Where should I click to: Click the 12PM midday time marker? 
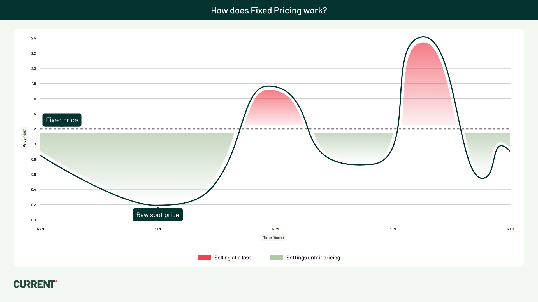point(276,228)
